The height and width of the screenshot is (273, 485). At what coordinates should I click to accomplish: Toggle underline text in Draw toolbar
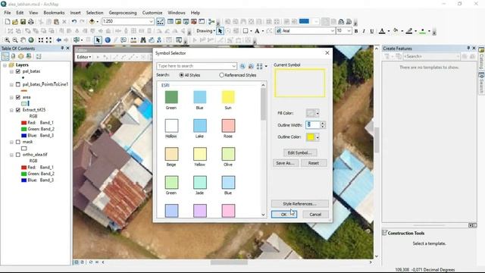click(x=372, y=31)
